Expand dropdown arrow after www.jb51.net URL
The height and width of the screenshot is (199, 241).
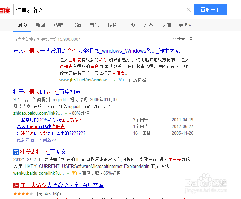coord(114,80)
